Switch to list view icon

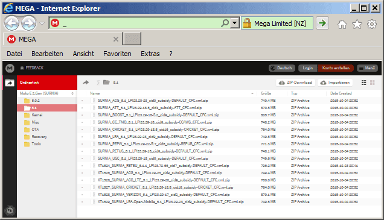[363, 83]
